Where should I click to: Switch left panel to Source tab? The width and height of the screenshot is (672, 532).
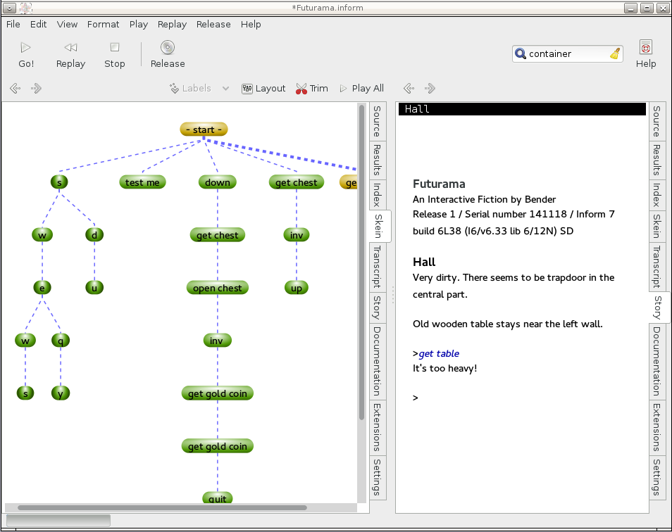377,122
